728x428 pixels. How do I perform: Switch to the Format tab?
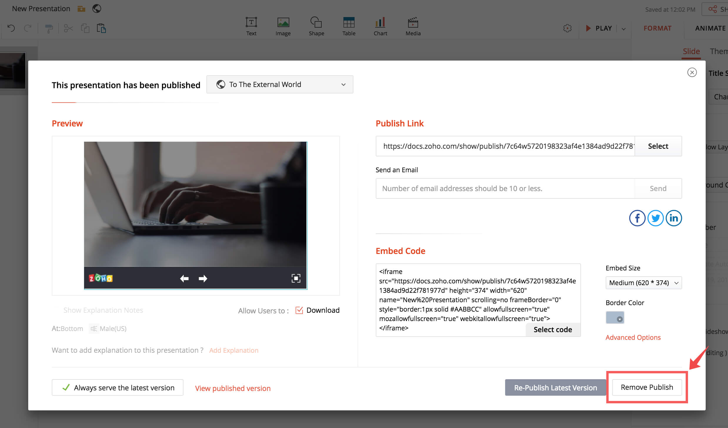coord(657,28)
